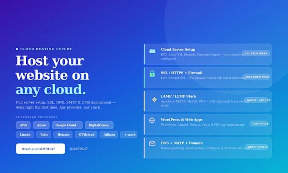The image size is (288, 173).
Task: Click the envelope icon for DNS + SMTP
Action: point(152,144)
